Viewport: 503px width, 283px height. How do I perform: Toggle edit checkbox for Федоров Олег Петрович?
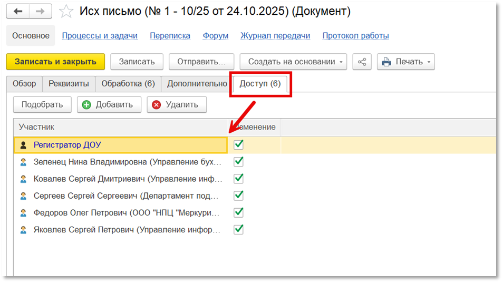(239, 213)
